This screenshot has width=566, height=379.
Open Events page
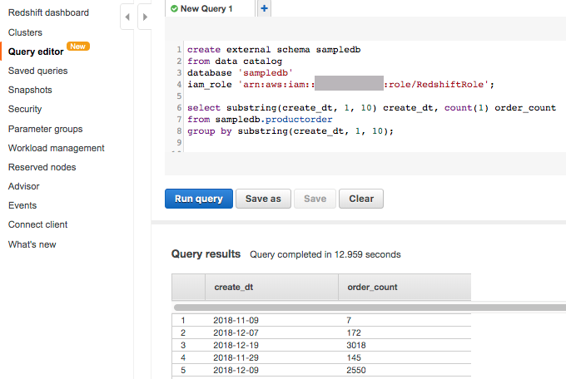click(x=22, y=205)
